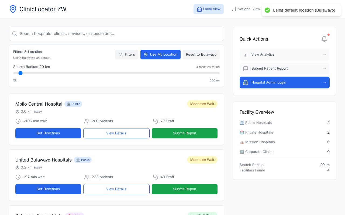Click the Moderate Wait badge on Mpilo Central Hospital
The image size is (345, 215).
[202, 104]
